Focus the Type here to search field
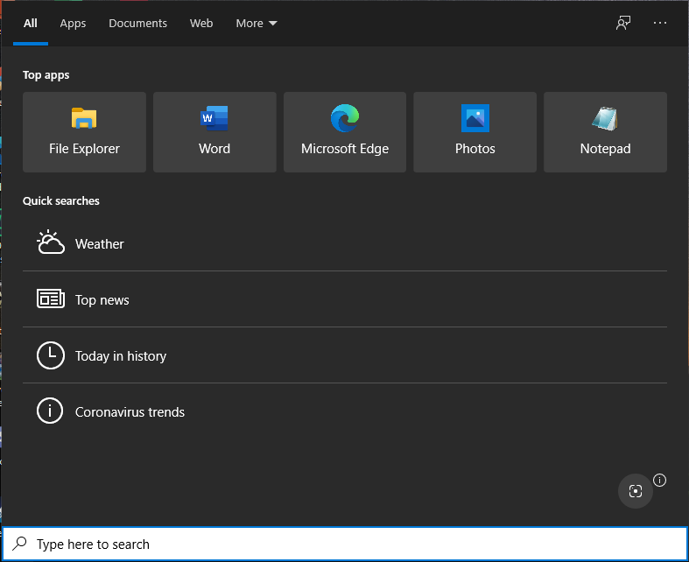689x562 pixels. pos(345,544)
